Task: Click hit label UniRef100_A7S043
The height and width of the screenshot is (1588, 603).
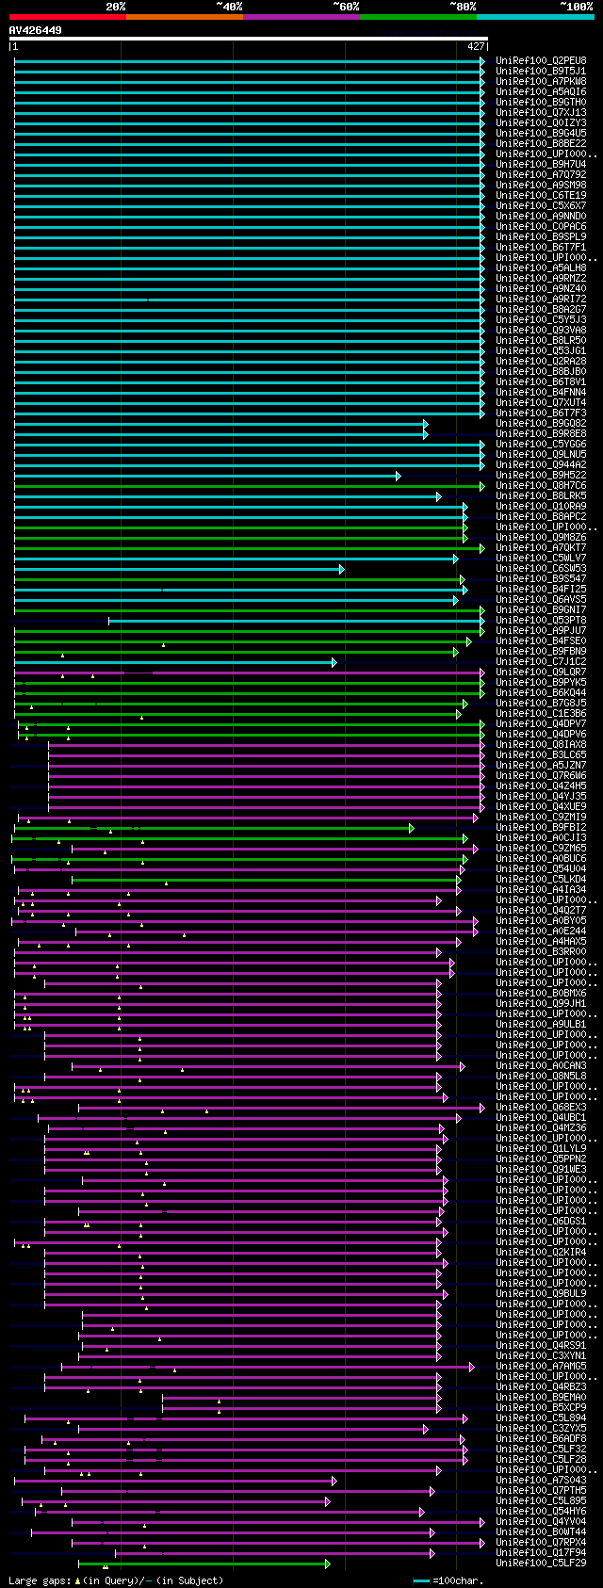Action: click(541, 1480)
